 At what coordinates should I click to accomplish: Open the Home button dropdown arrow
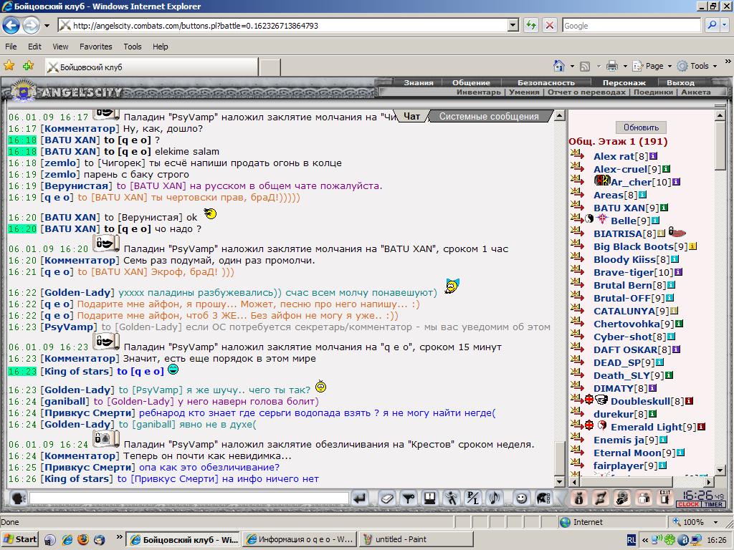[572, 67]
